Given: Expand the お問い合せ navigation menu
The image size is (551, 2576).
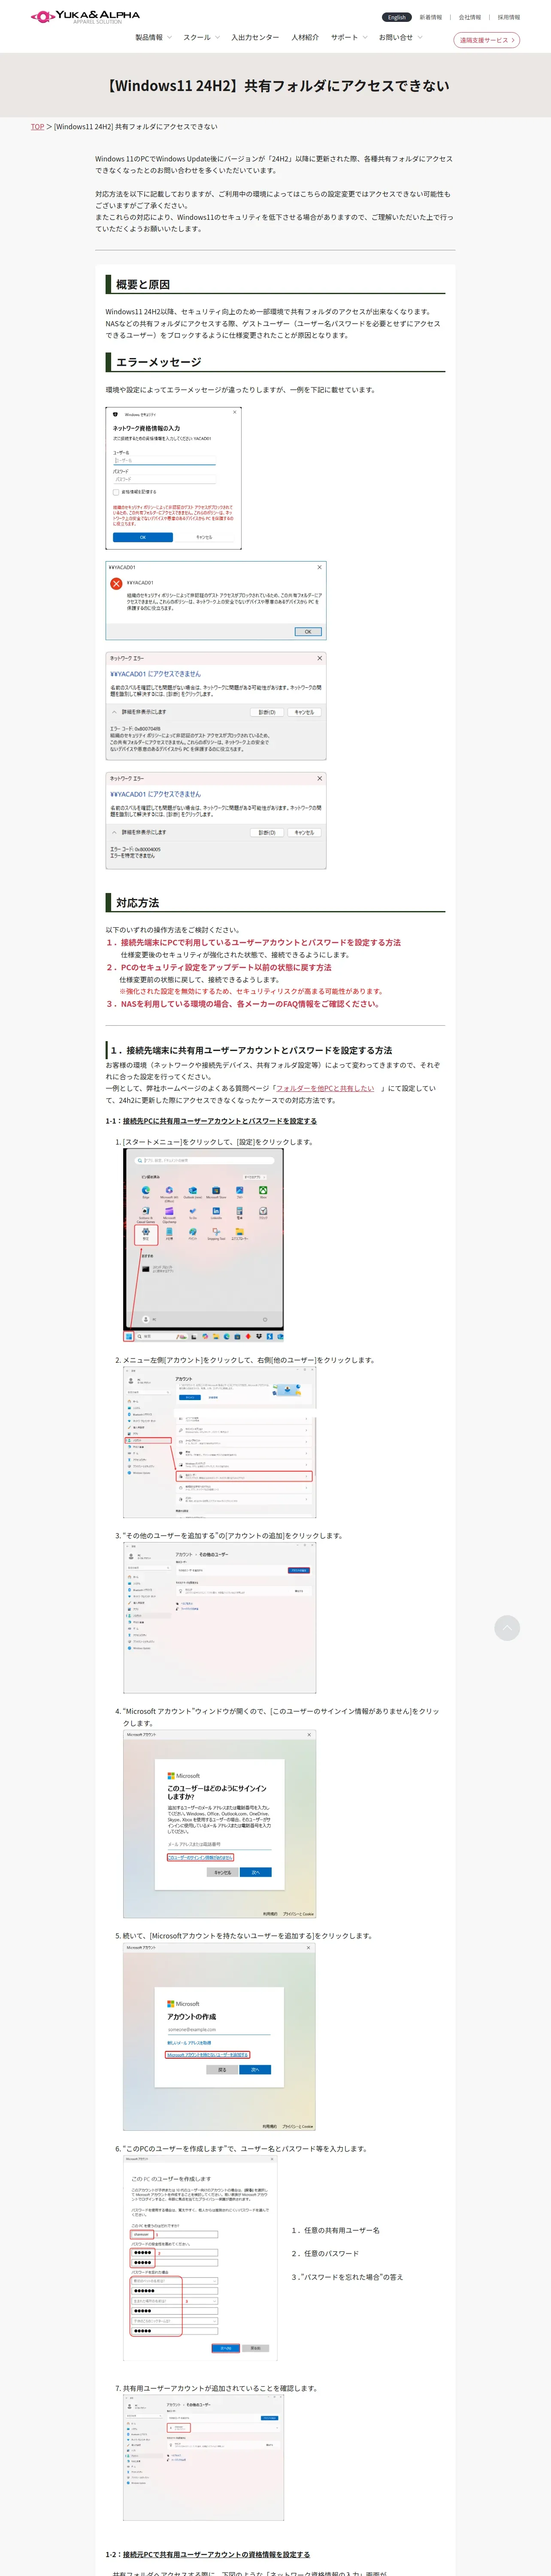Looking at the screenshot, I should 400,37.
